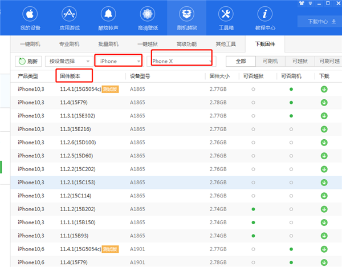This screenshot has height=267, width=342.
Task: Click download icon for firmware 11.2.1(15C153)
Action: 324,182
